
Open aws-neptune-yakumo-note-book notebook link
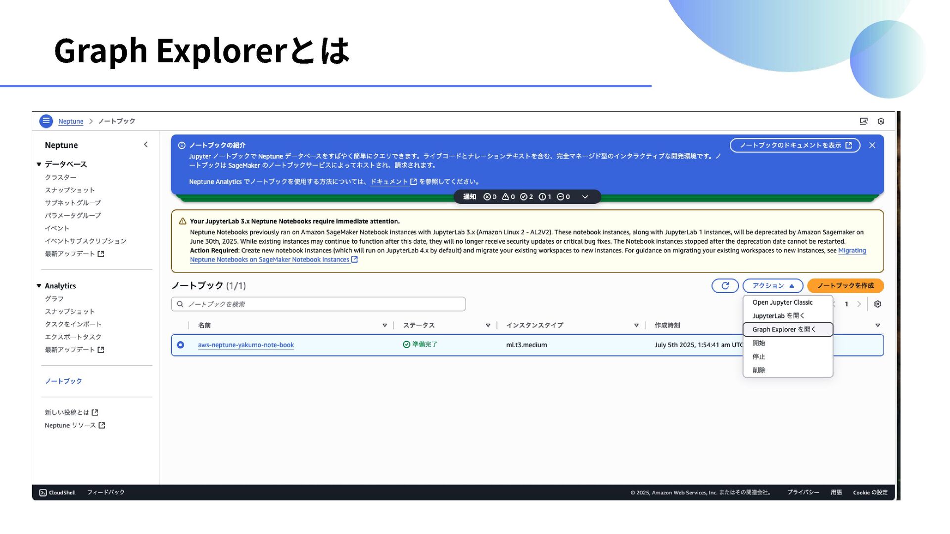[246, 345]
